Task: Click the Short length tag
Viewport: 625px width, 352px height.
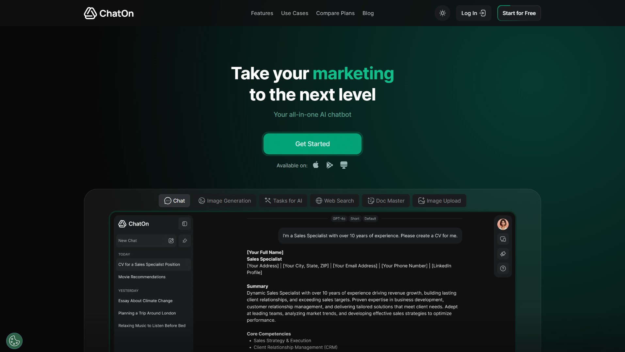Action: tap(355, 219)
